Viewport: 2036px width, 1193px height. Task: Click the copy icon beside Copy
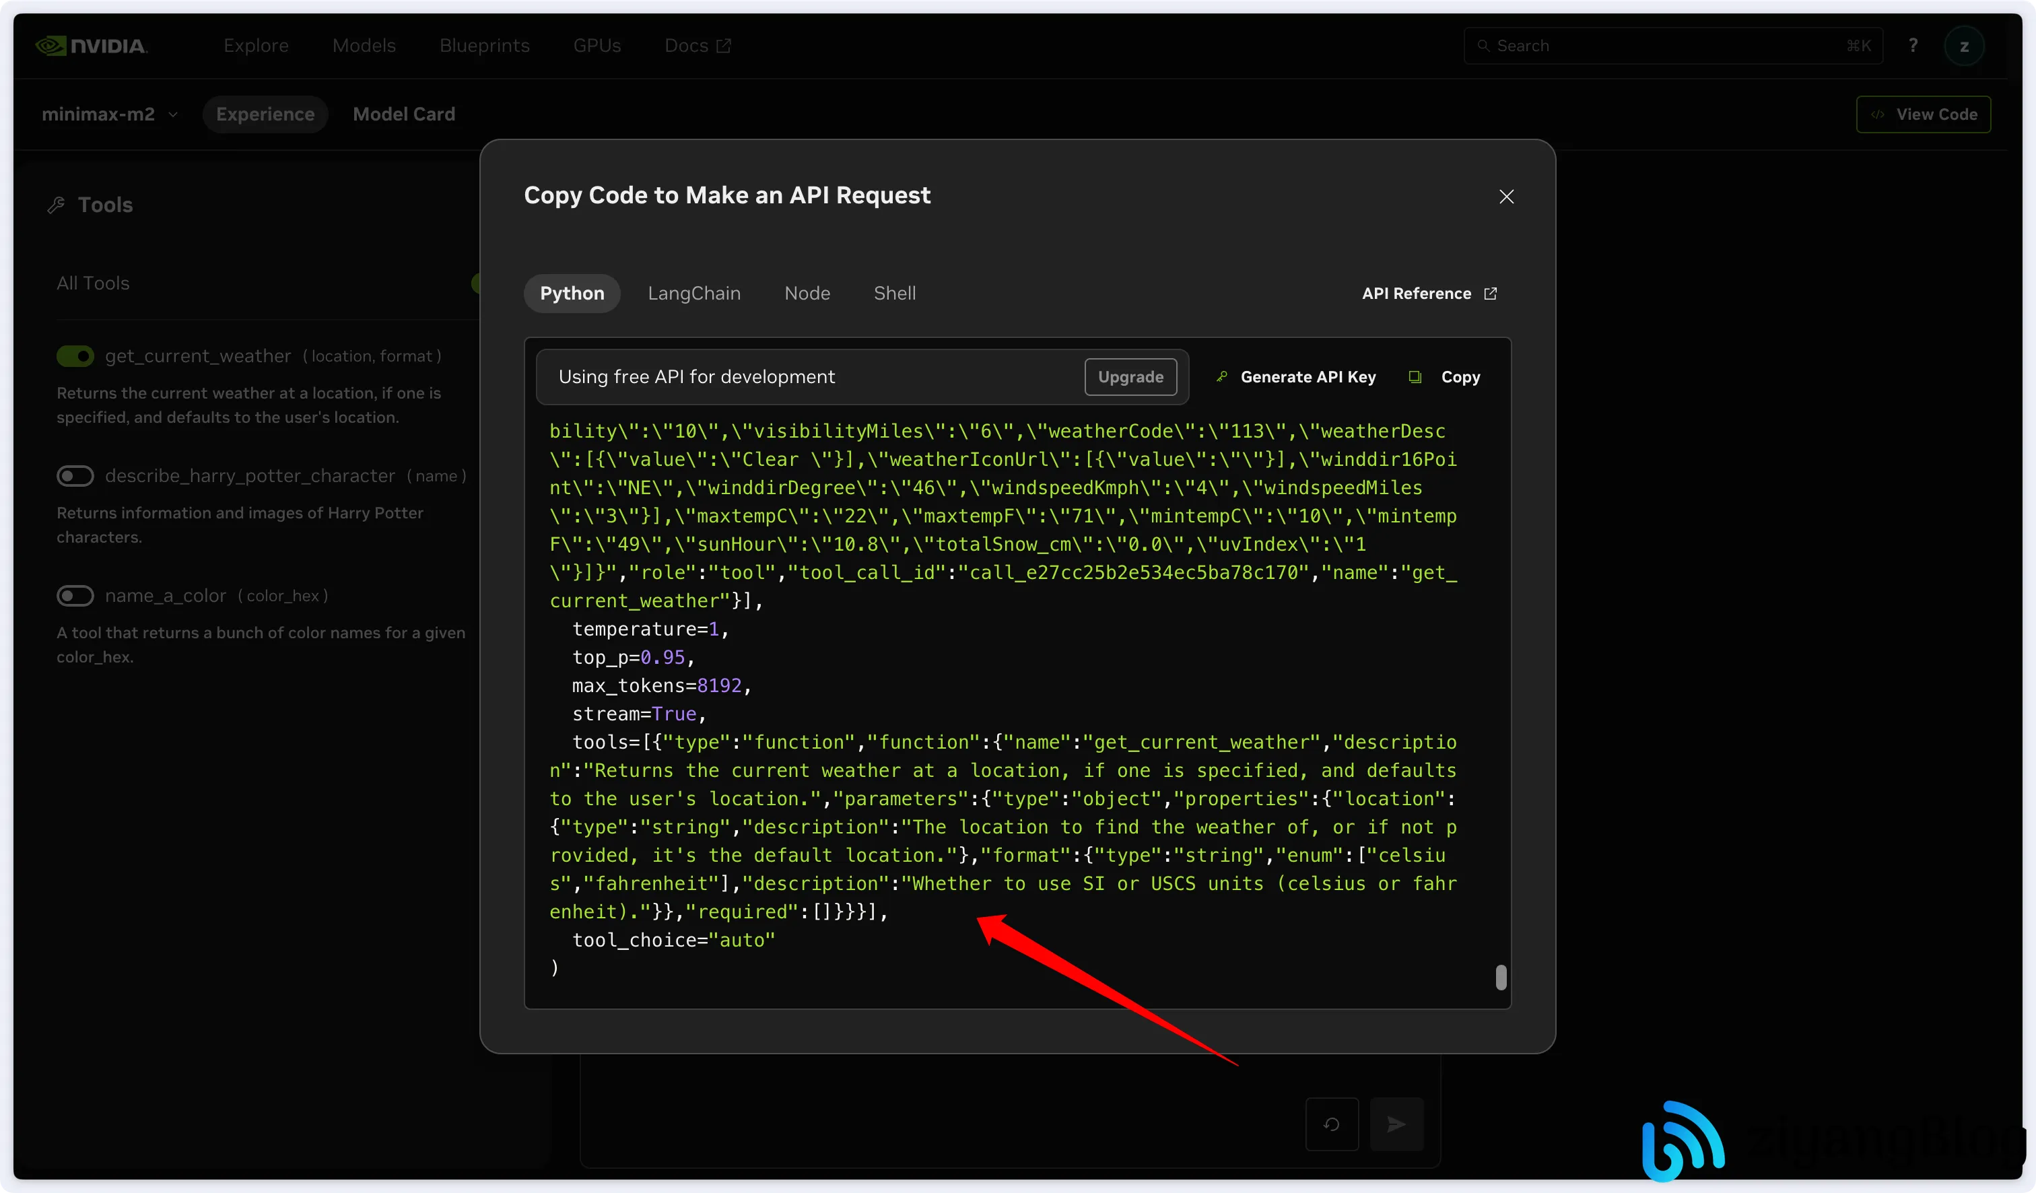click(x=1415, y=377)
